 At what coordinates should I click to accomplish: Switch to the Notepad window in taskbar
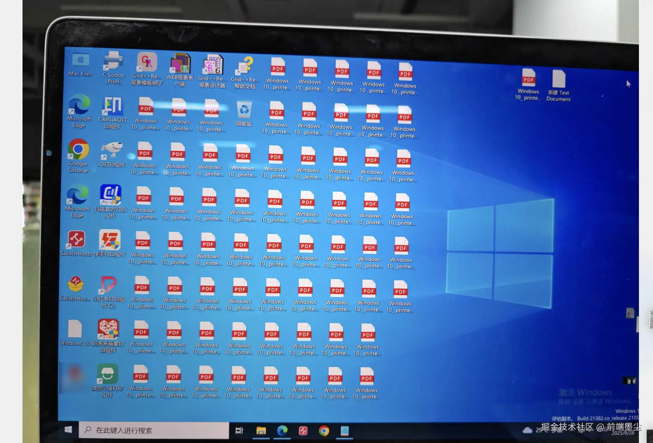[345, 431]
